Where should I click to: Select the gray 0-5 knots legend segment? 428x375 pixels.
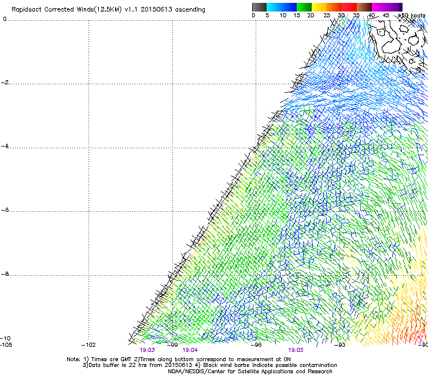click(259, 7)
